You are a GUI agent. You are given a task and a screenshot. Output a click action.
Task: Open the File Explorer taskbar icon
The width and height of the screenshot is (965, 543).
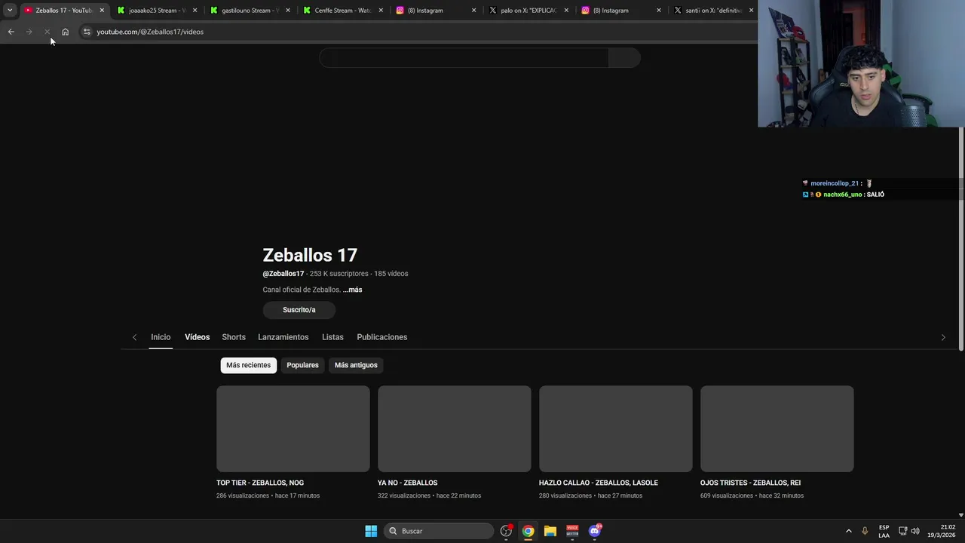pos(550,531)
